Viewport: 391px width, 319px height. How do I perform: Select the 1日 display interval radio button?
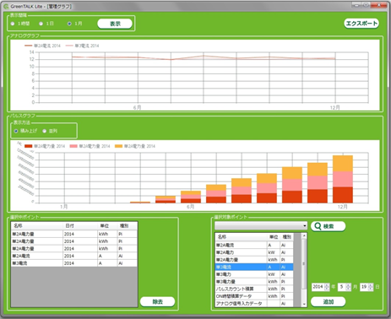(41, 24)
